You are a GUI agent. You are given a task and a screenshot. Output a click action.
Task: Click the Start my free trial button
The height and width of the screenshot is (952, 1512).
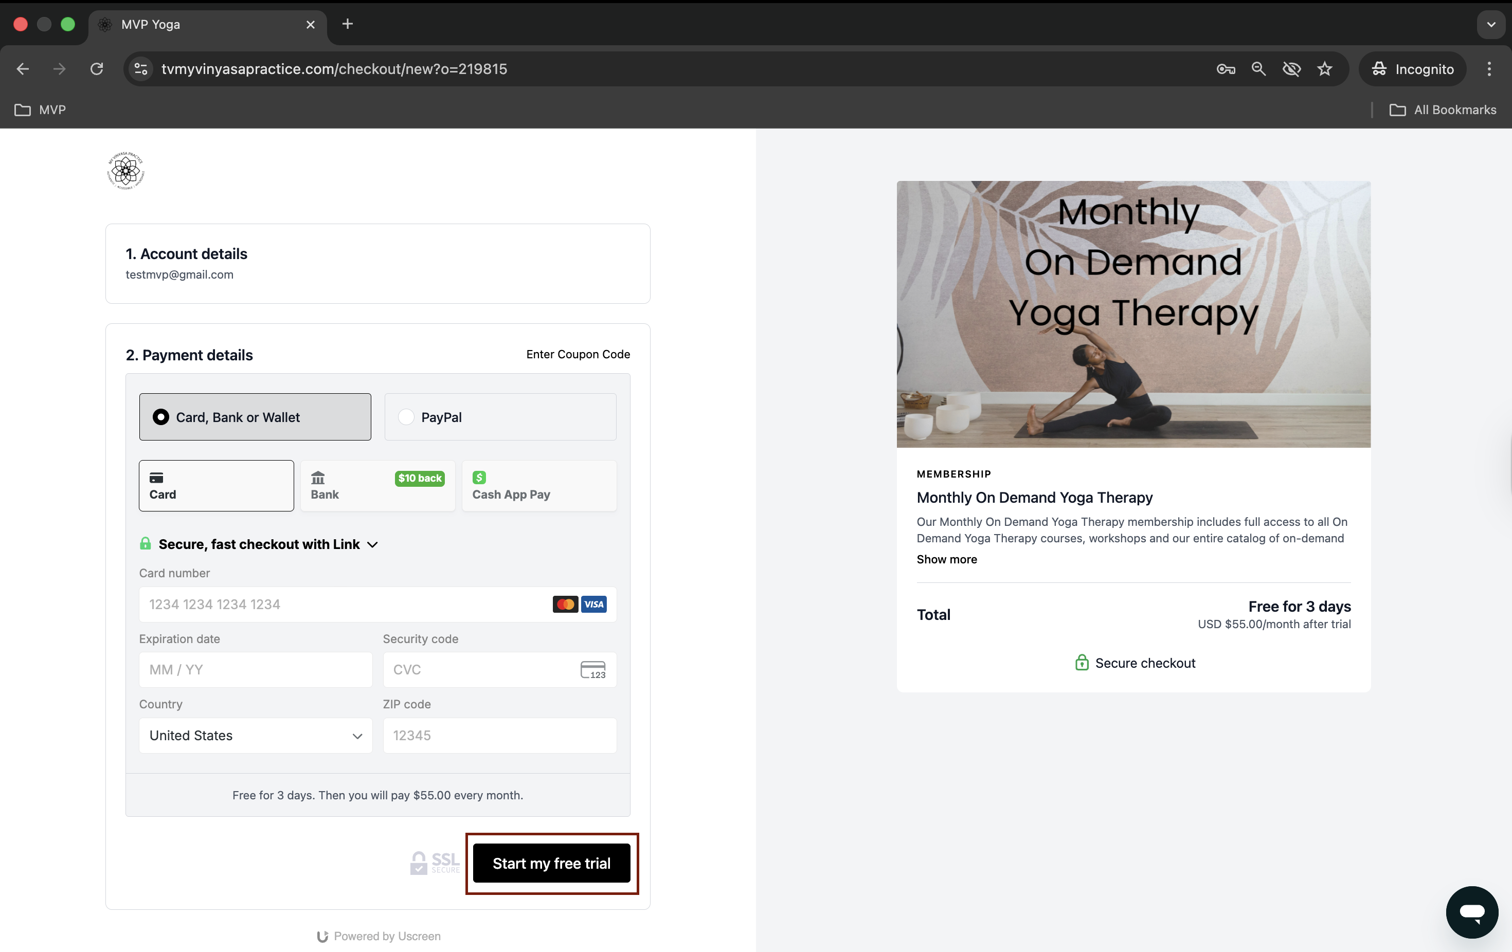[551, 864]
